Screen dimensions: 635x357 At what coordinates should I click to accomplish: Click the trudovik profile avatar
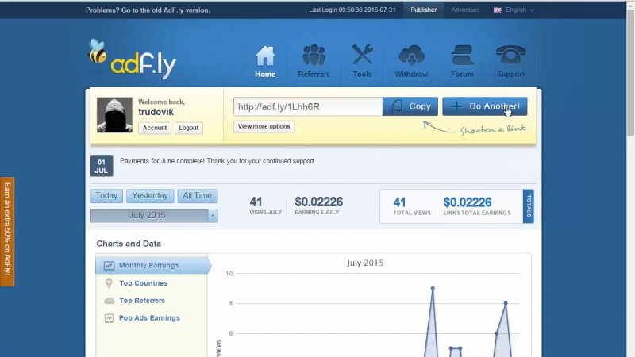pyautogui.click(x=114, y=115)
